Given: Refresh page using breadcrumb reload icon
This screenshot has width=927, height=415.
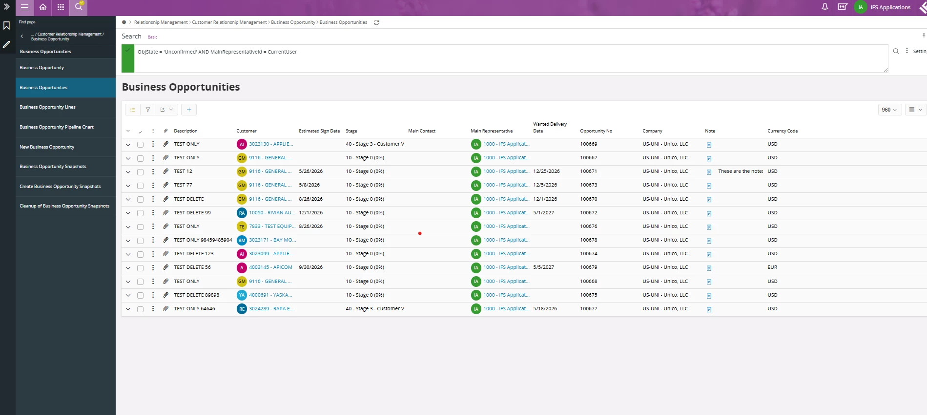Looking at the screenshot, I should pos(376,22).
